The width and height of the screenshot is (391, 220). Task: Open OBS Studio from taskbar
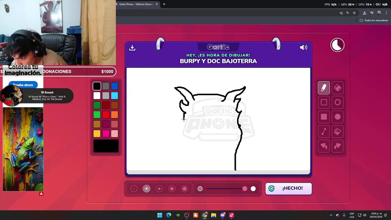187,215
